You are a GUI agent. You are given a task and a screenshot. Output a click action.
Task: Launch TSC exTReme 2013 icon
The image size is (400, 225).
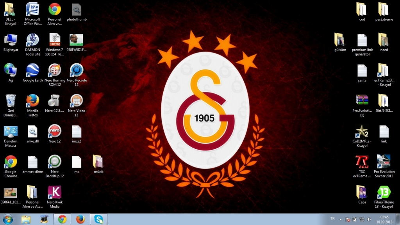[362, 166]
